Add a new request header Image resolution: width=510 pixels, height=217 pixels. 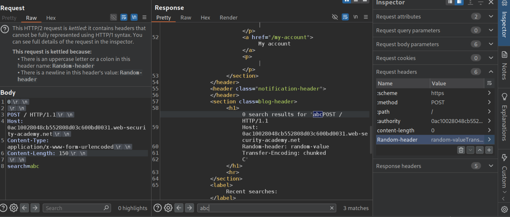[x=489, y=150]
